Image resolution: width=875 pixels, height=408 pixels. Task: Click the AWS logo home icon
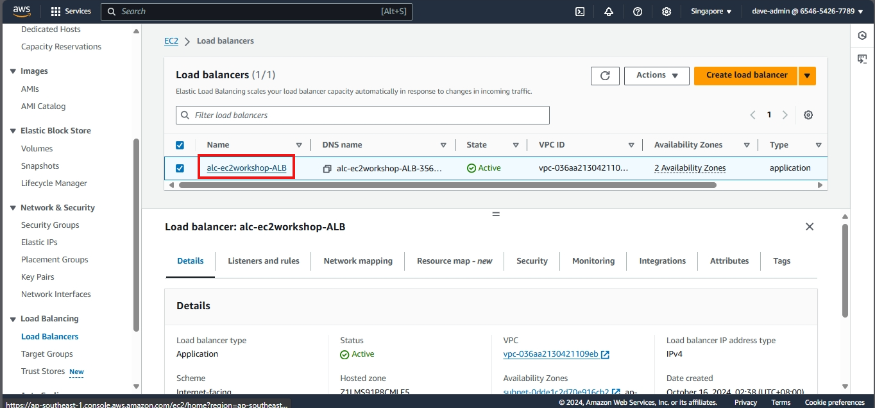coord(22,11)
